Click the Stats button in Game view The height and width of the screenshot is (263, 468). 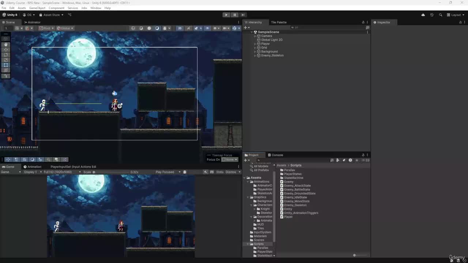point(220,172)
